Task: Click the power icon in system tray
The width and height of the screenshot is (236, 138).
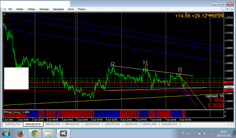Action: 199,133
